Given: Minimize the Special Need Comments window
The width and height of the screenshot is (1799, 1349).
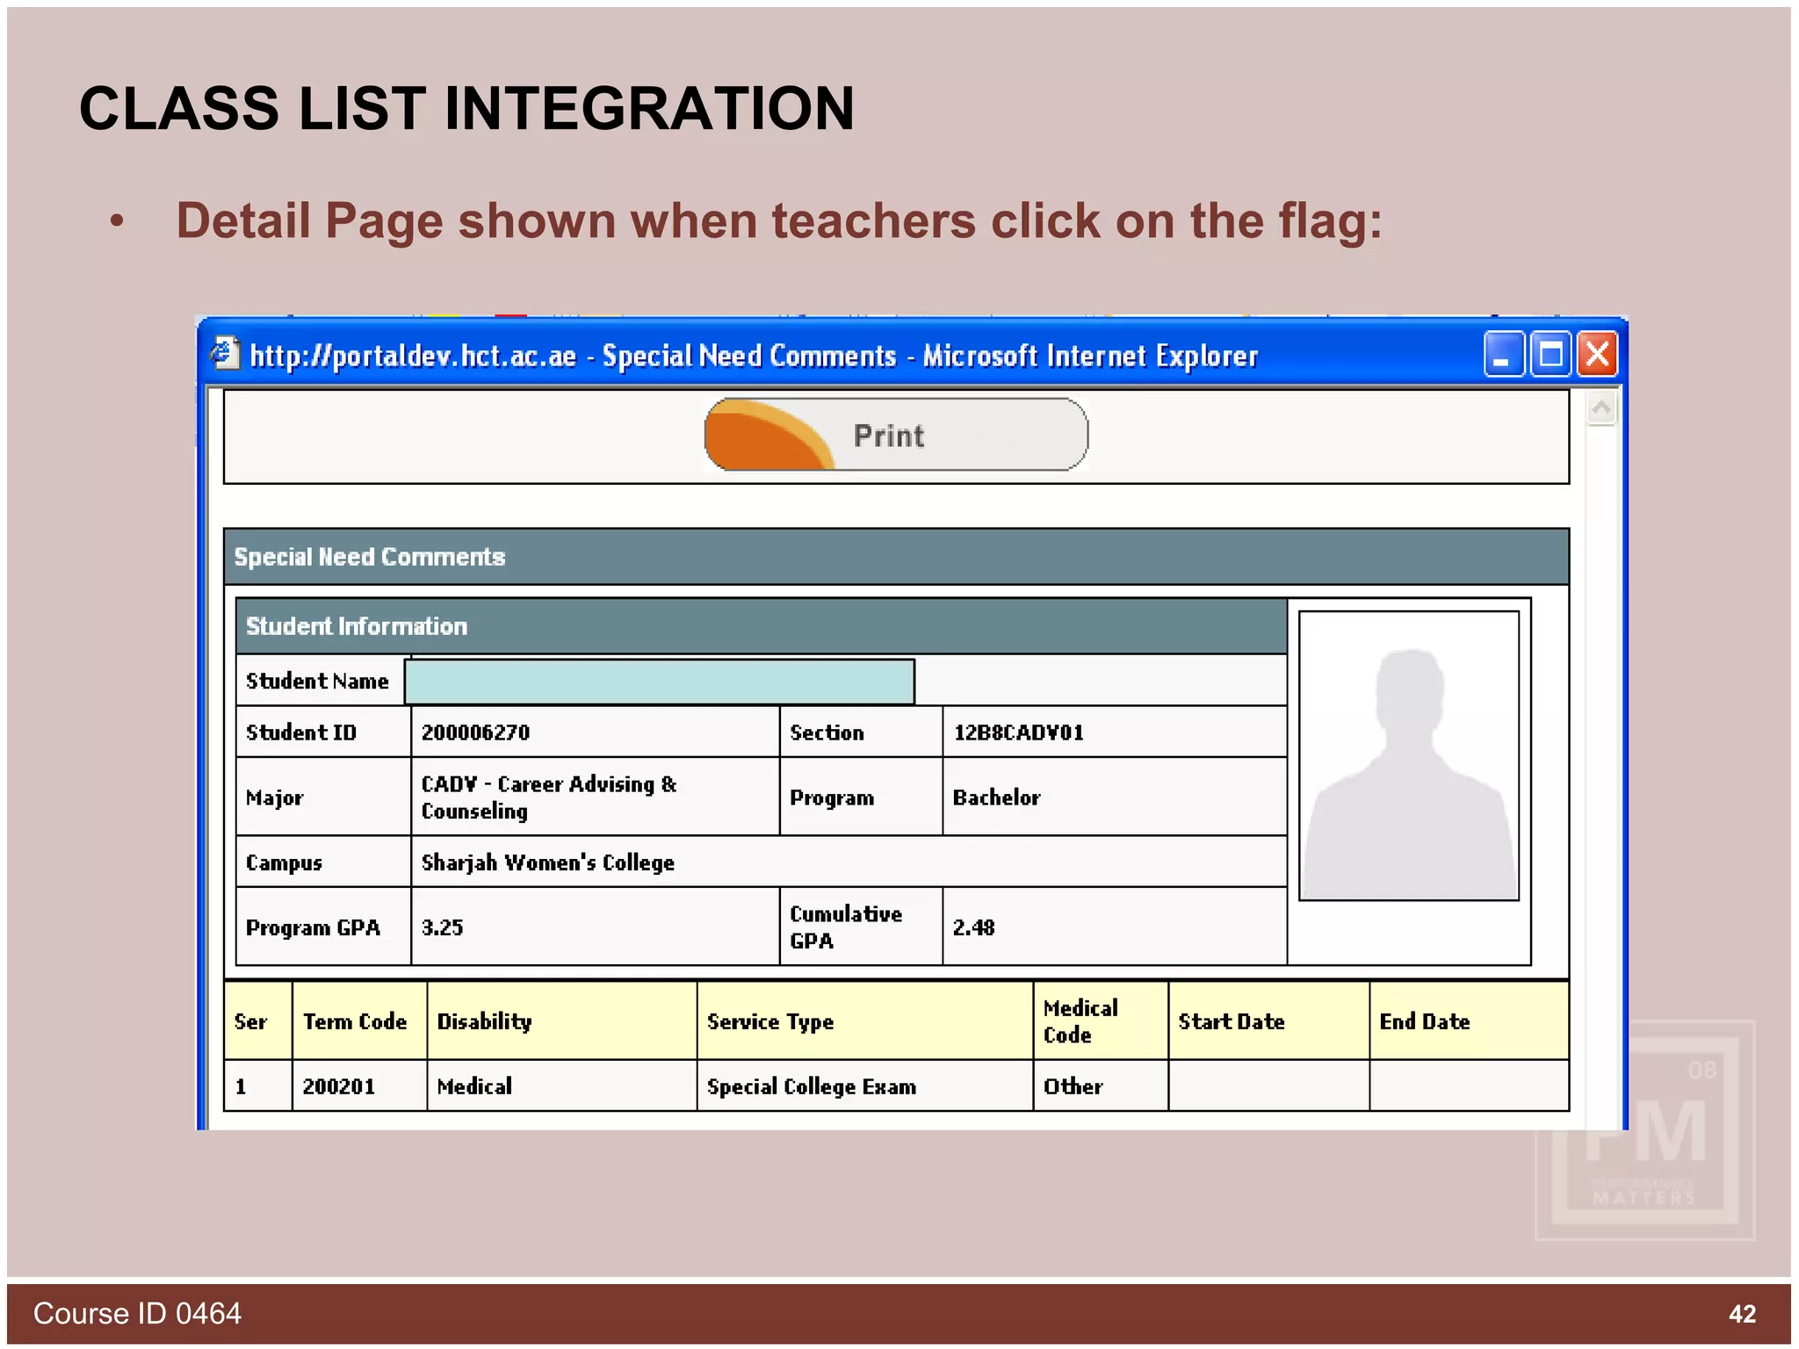Looking at the screenshot, I should pos(1504,355).
